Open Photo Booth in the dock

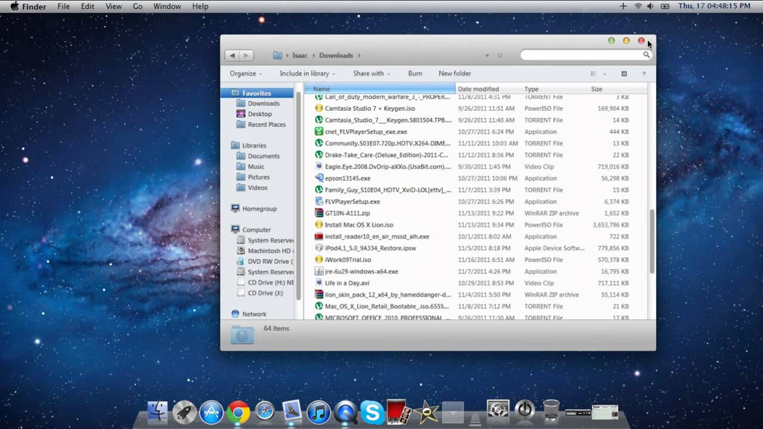click(x=398, y=412)
